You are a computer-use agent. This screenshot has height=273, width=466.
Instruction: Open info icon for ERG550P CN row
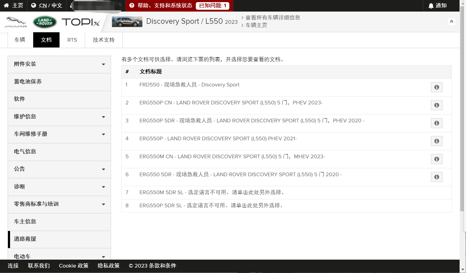point(436,105)
